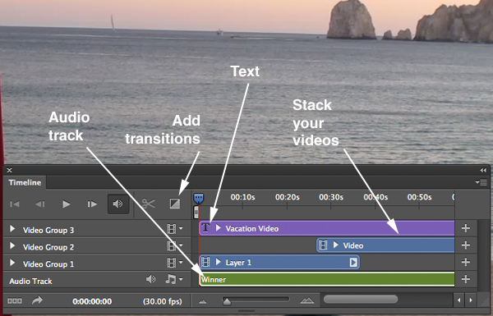Click 00:50s on the time ruler

(x=419, y=197)
